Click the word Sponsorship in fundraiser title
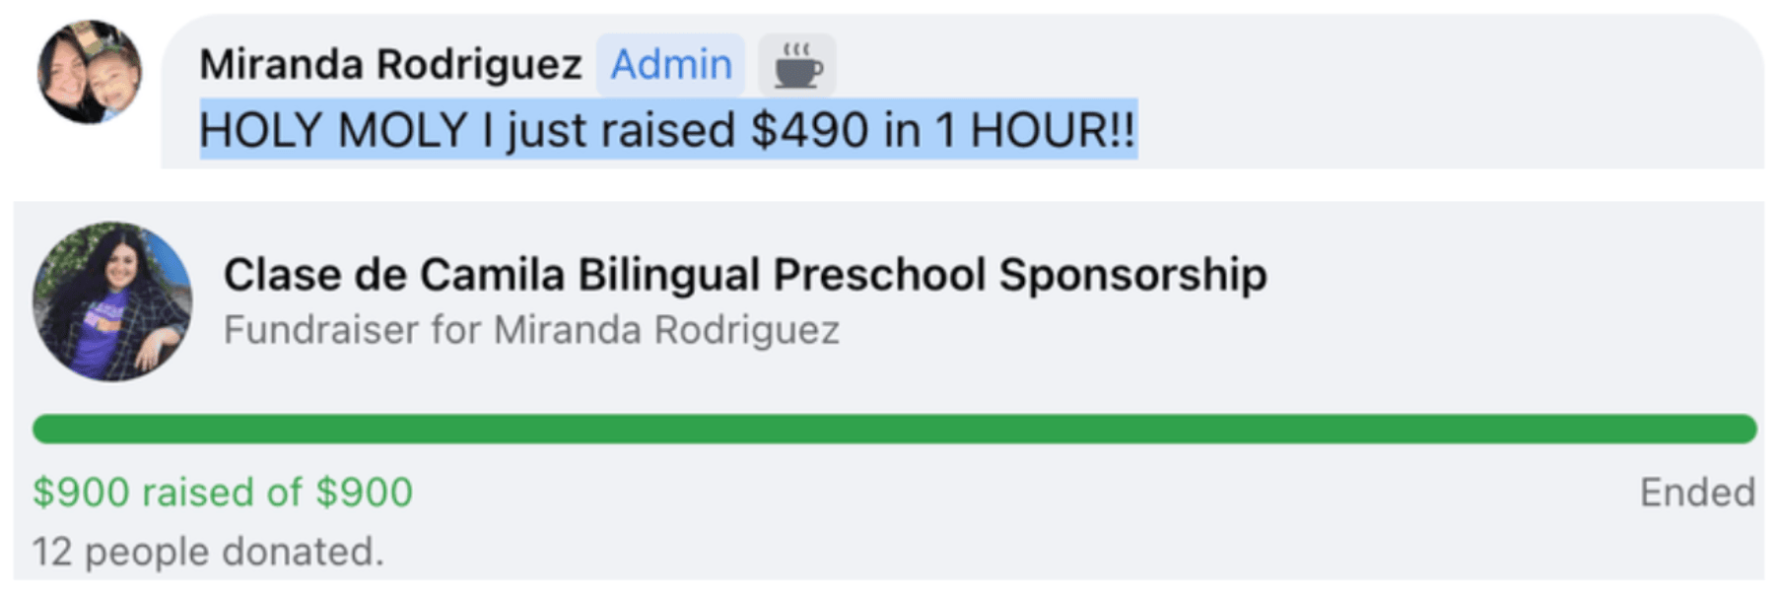 click(x=1133, y=274)
